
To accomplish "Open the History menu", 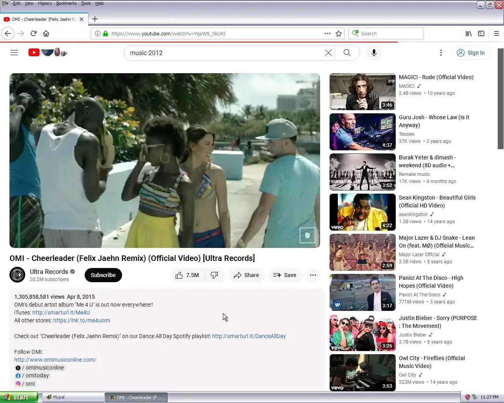I will [45, 3].
